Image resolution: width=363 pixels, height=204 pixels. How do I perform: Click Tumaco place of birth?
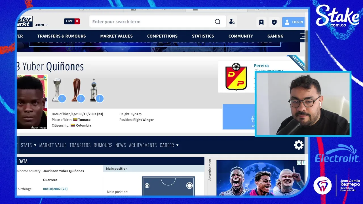coord(84,120)
